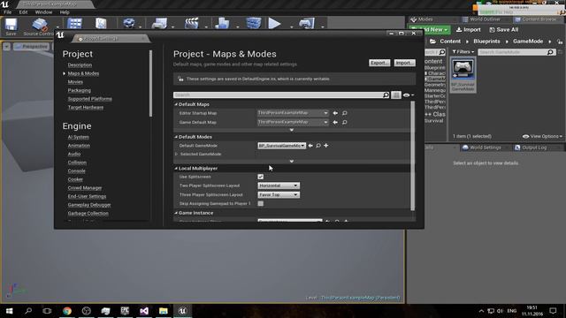The width and height of the screenshot is (566, 318).
Task: Click Export button in Project Settings
Action: (379, 63)
